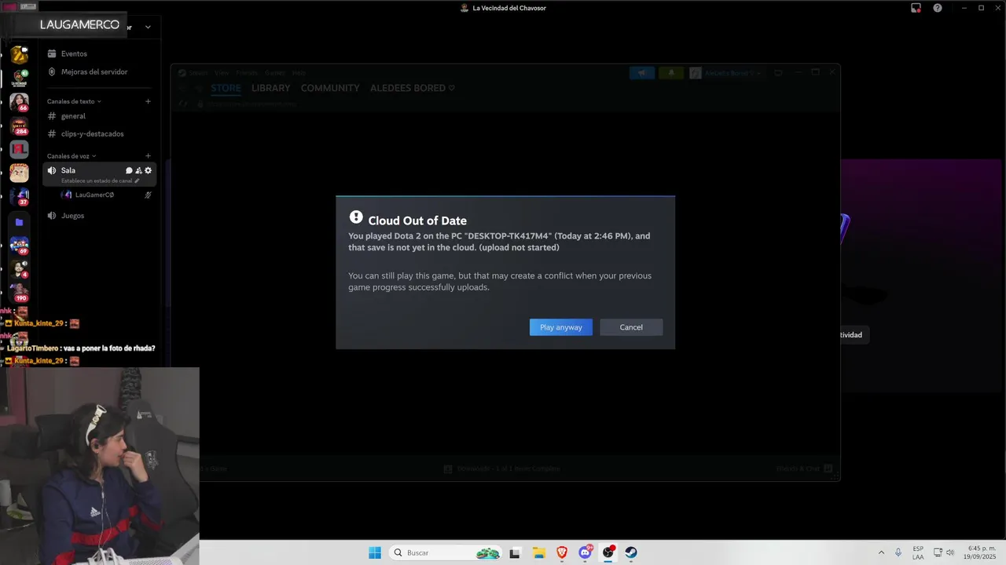Viewport: 1006px width, 565px height.
Task: Open Task View on the taskbar
Action: [515, 552]
